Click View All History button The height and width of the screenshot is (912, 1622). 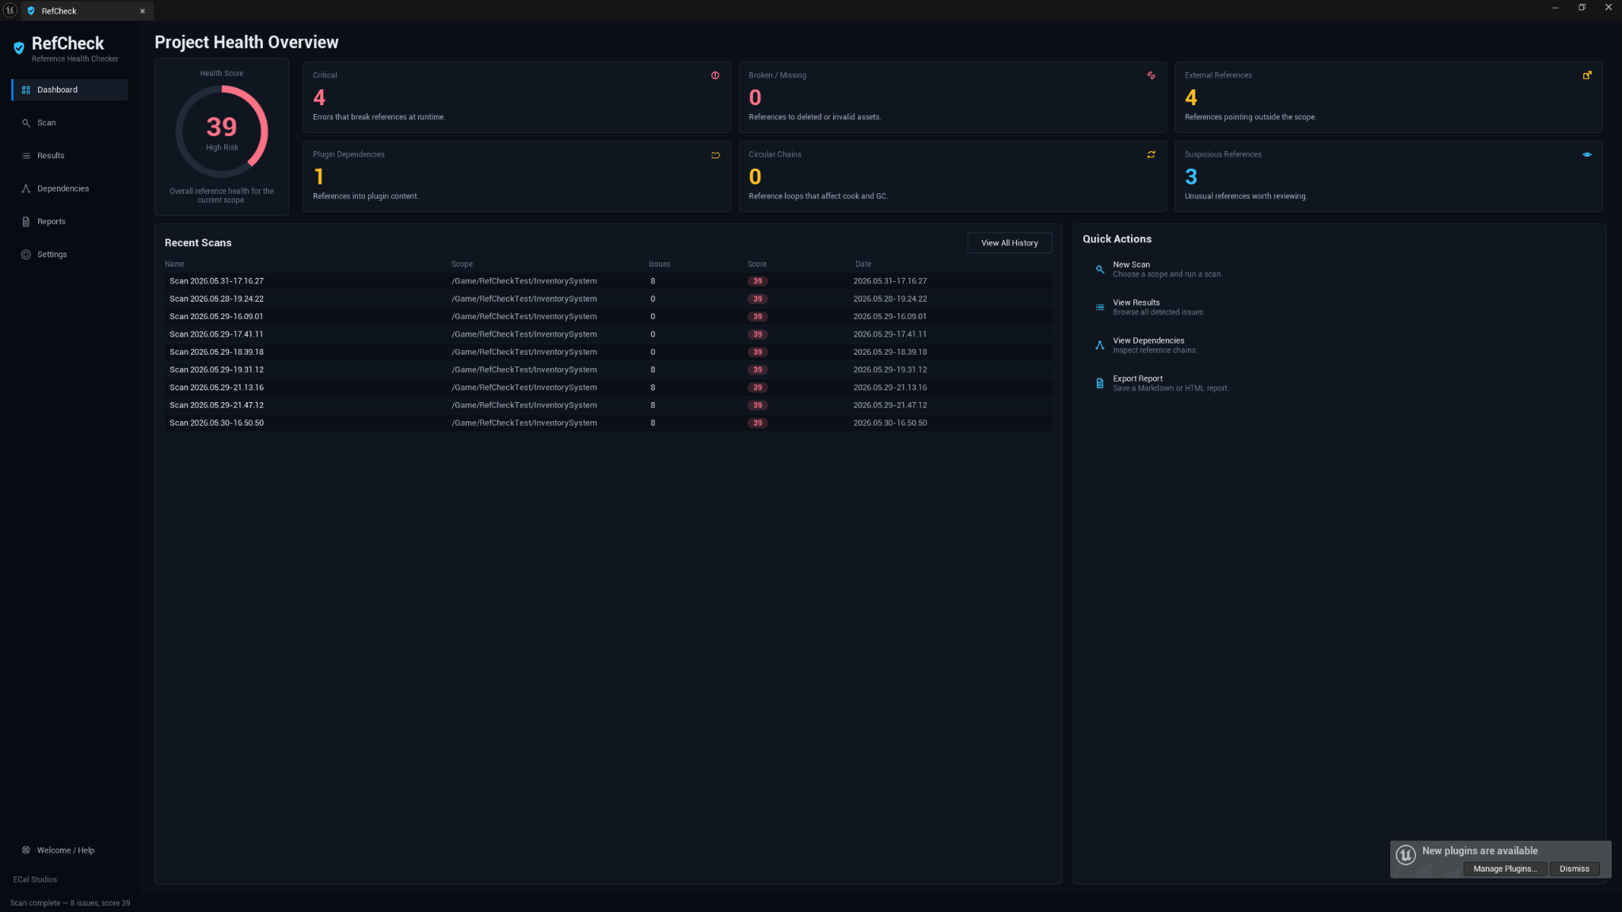coord(1010,243)
